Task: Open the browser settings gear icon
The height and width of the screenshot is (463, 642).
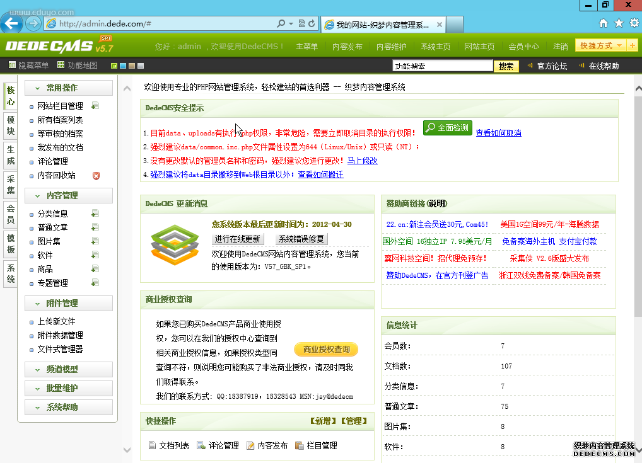Action: 633,23
